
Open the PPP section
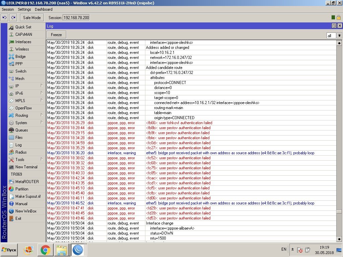coord(19,64)
